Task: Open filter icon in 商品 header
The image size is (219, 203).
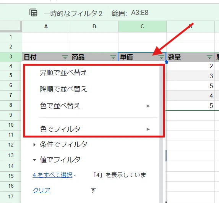Action: pyautogui.click(x=113, y=57)
